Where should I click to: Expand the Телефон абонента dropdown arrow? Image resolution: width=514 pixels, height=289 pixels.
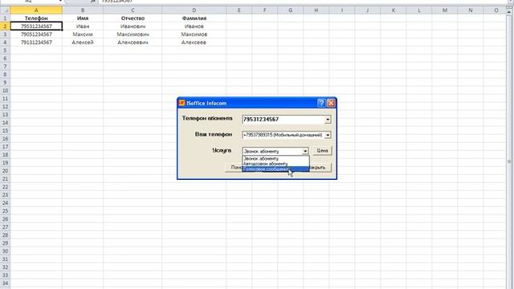[x=328, y=120]
